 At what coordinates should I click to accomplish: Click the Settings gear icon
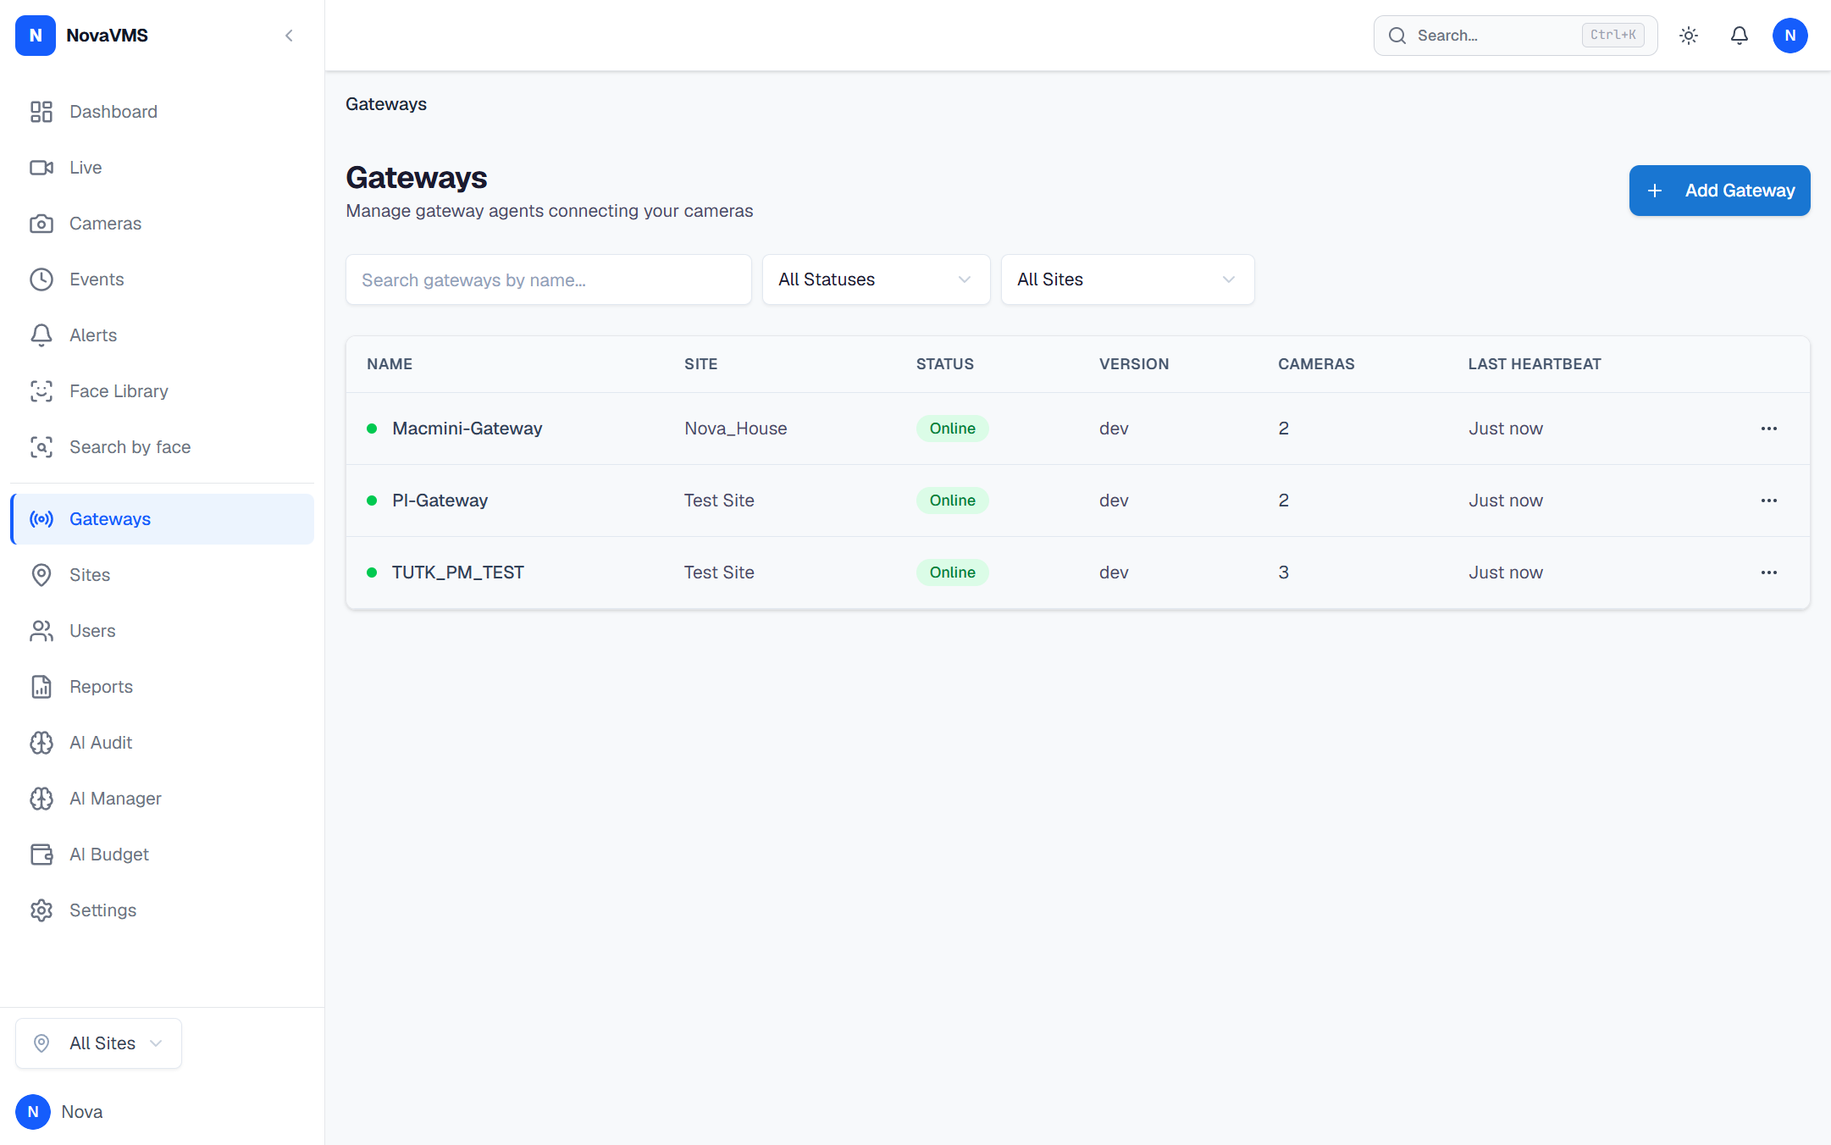41,910
